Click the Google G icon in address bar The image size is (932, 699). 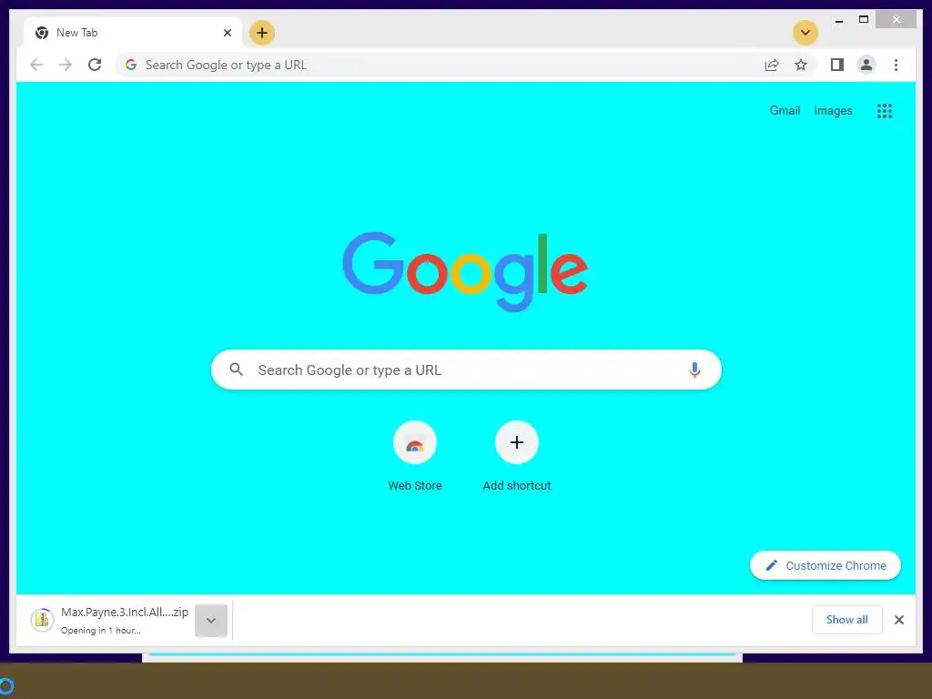131,65
